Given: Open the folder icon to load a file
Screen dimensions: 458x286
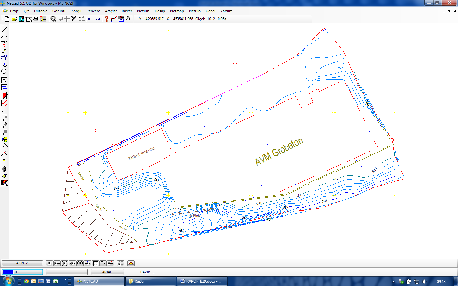Looking at the screenshot, I should point(14,19).
